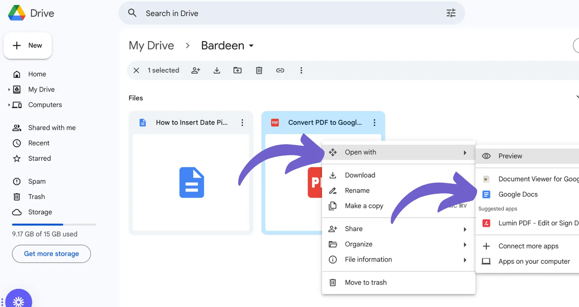Viewport: 579px width, 307px height.
Task: Click the Convert PDF to Google file title
Action: [x=325, y=122]
